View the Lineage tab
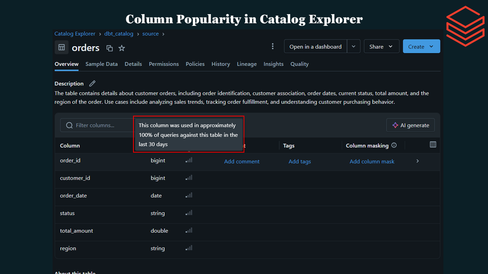This screenshot has height=274, width=488. 247,64
